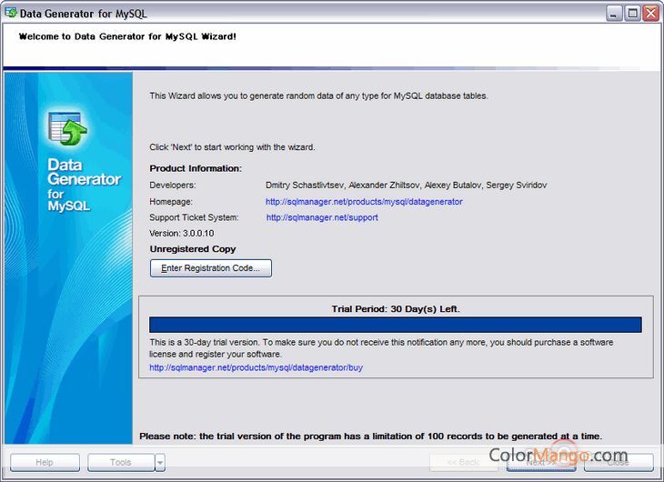Click the developers names line
The height and width of the screenshot is (482, 664).
(406, 186)
